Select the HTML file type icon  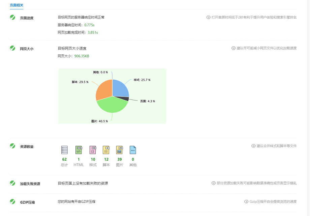(79, 150)
